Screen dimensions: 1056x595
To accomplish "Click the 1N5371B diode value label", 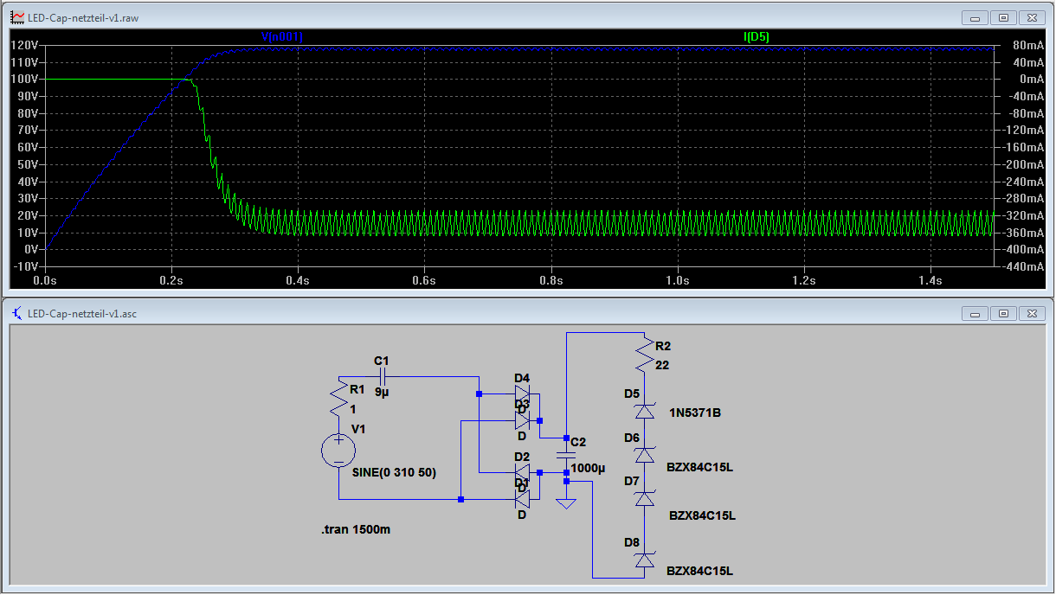I will [x=695, y=413].
